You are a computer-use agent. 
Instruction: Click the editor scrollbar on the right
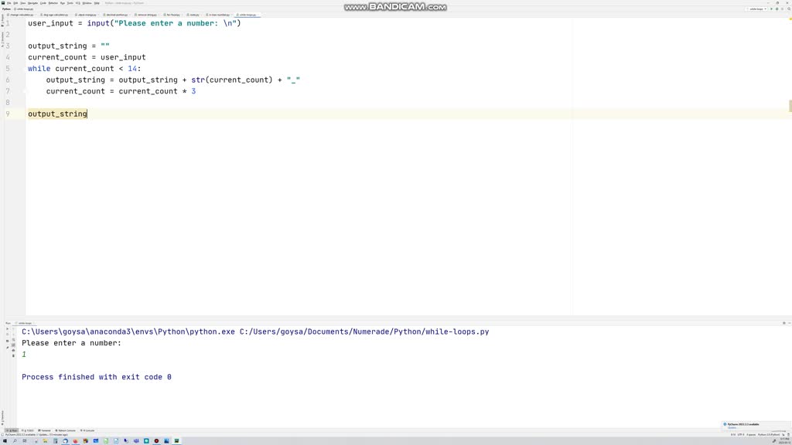(x=789, y=105)
